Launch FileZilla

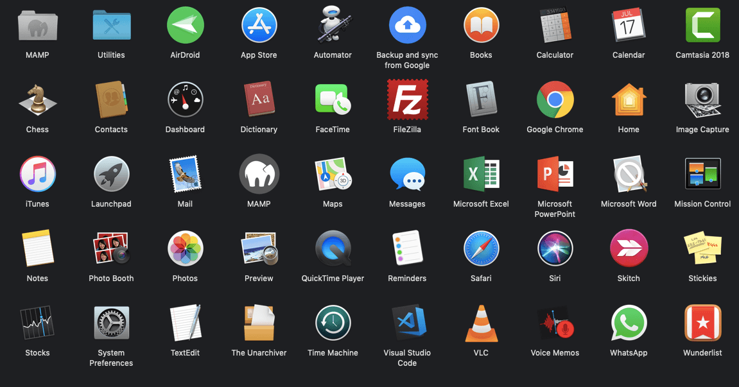click(x=407, y=99)
